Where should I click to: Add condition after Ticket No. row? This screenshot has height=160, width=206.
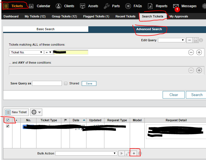[x=199, y=52]
